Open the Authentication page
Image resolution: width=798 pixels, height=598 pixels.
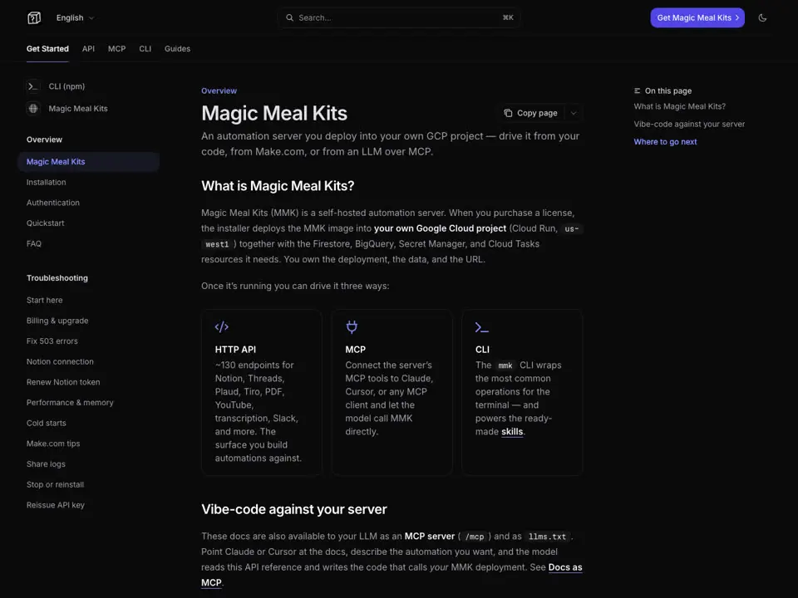[x=53, y=203]
